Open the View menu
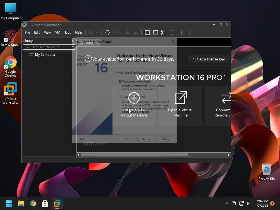 click(47, 33)
